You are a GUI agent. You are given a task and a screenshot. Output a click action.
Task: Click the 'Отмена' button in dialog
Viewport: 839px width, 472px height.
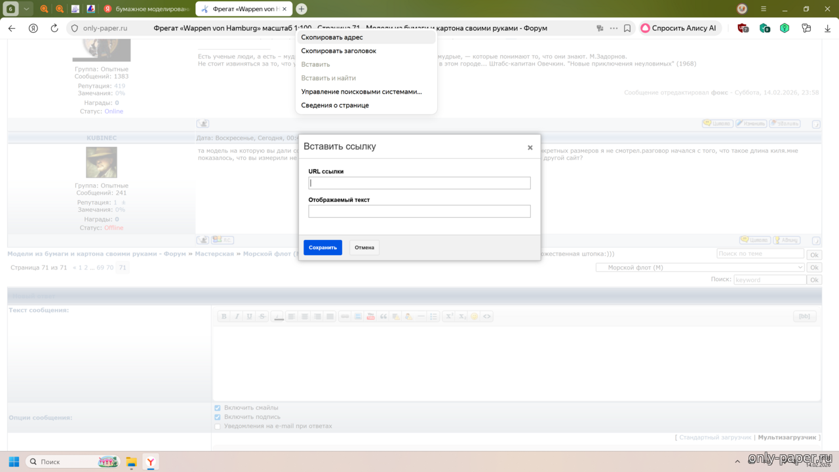click(x=364, y=248)
